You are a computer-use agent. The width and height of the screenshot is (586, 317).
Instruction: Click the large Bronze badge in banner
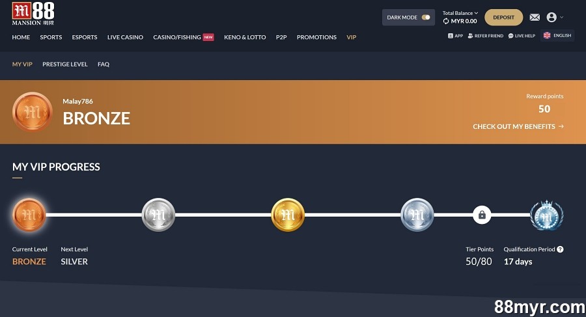point(32,112)
